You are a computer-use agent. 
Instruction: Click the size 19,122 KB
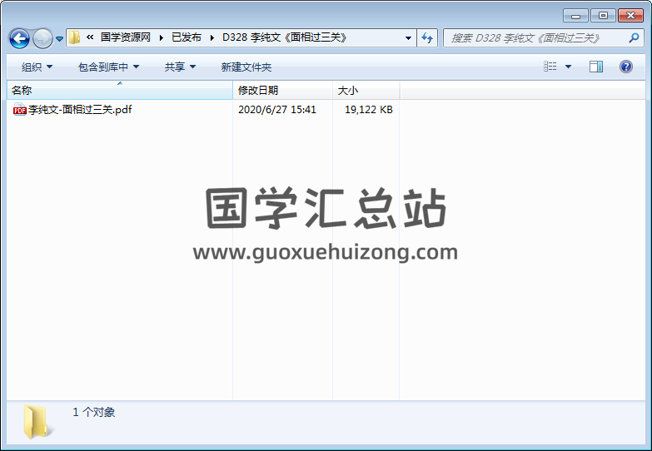pos(369,109)
